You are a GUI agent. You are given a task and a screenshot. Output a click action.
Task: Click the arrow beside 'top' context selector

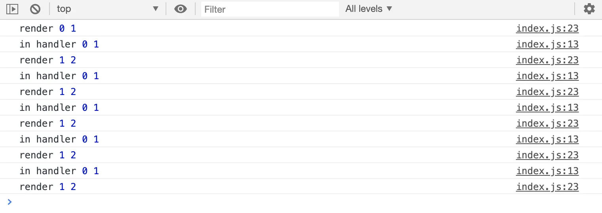point(156,9)
